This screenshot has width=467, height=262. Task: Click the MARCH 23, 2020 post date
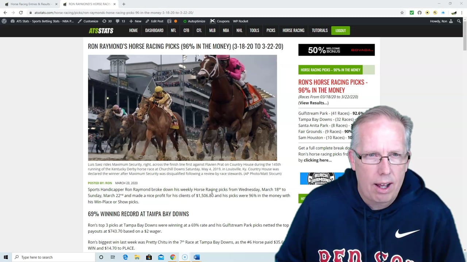tap(126, 183)
